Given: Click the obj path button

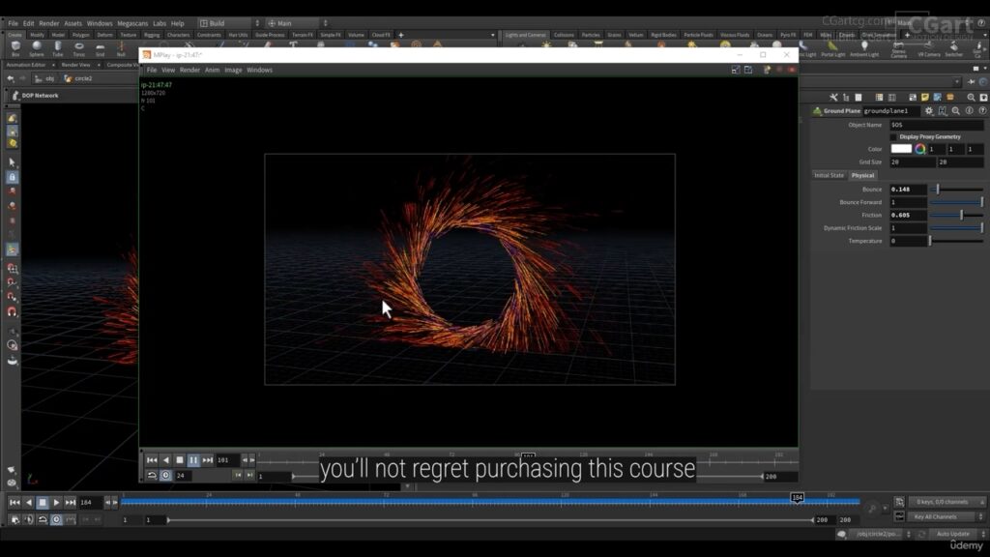Looking at the screenshot, I should (x=44, y=79).
